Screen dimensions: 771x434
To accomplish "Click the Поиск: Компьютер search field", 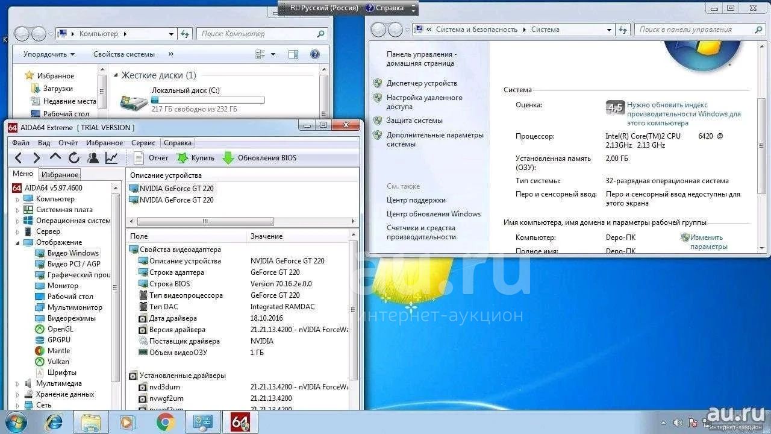I will pos(263,34).
